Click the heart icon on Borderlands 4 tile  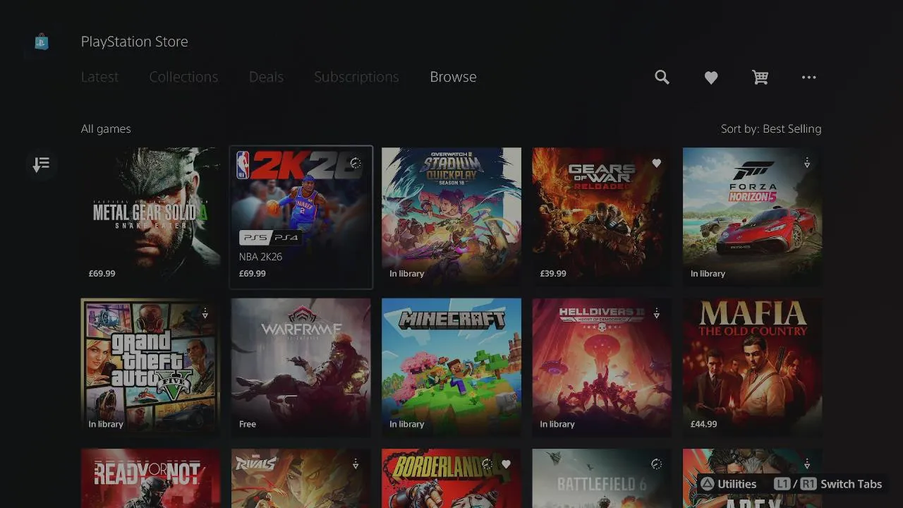[506, 464]
